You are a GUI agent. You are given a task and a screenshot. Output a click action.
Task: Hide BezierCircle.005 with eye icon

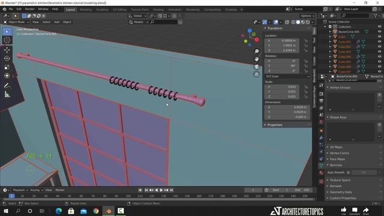pyautogui.click(x=379, y=32)
